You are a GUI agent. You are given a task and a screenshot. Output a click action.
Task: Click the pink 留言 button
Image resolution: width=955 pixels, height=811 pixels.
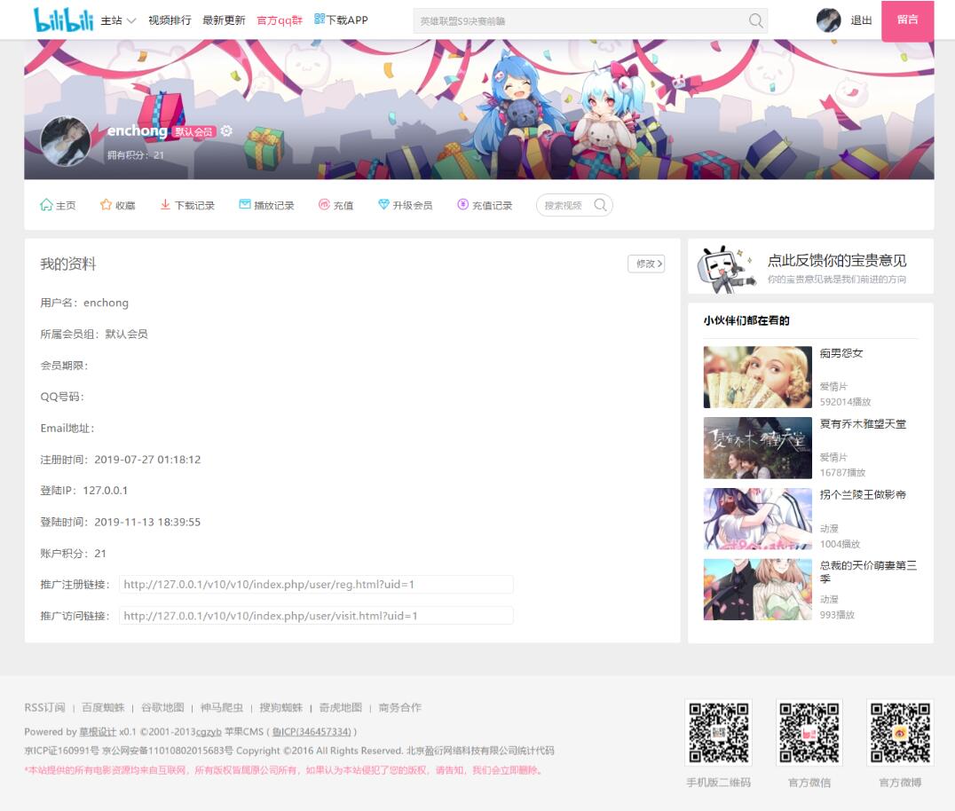pyautogui.click(x=907, y=20)
